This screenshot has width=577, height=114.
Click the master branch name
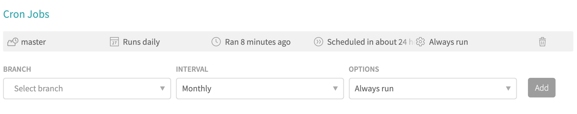[x=33, y=42]
